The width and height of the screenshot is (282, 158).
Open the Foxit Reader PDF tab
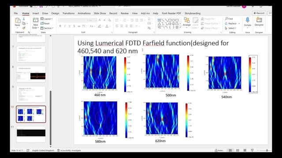pyautogui.click(x=171, y=13)
